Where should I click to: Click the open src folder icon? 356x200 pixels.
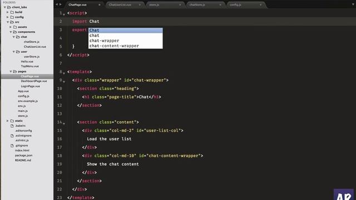[x=12, y=22]
